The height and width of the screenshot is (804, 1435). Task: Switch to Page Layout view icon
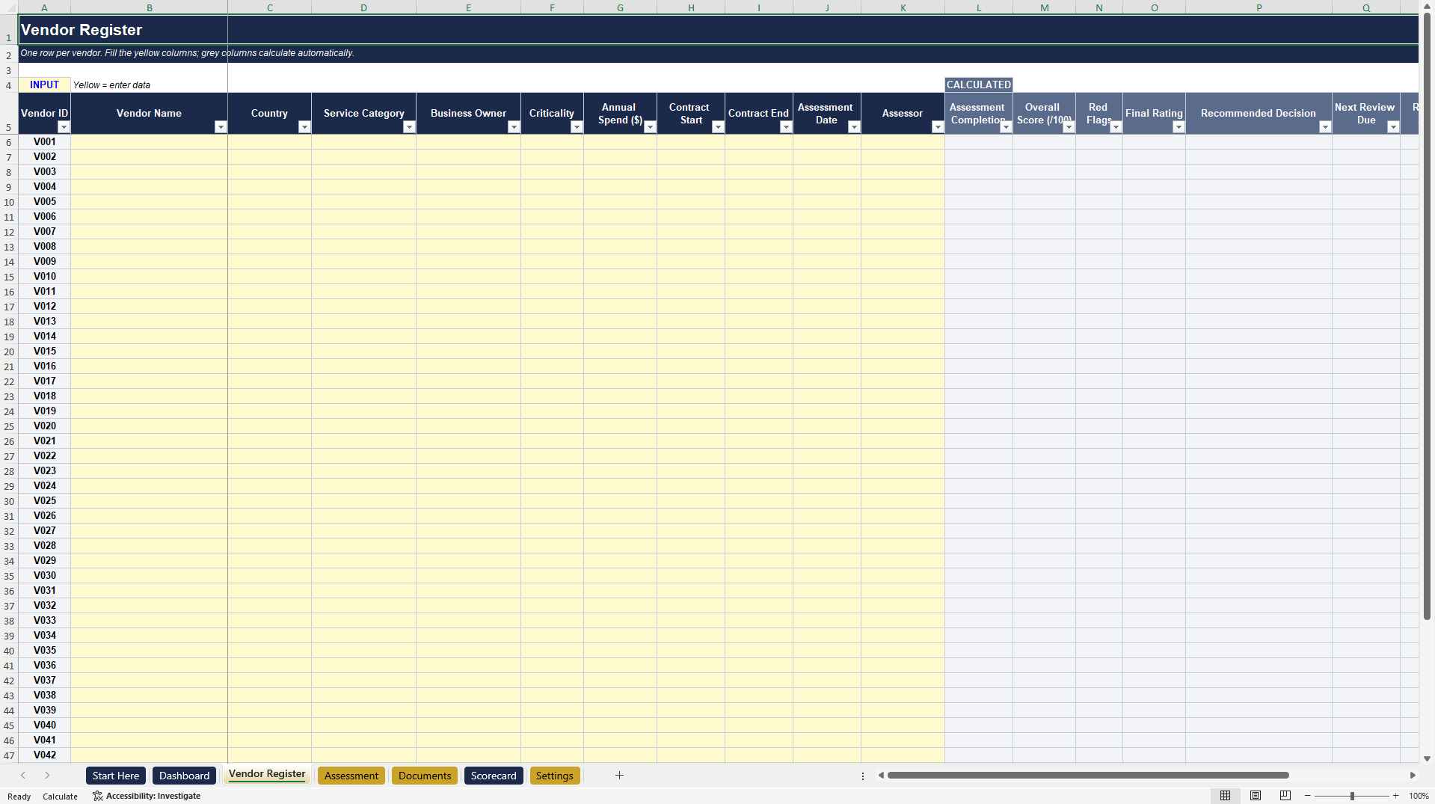click(1256, 796)
